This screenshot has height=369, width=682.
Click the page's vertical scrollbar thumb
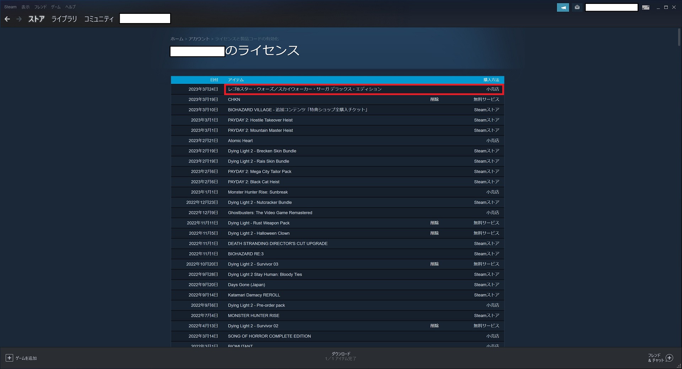pyautogui.click(x=680, y=37)
